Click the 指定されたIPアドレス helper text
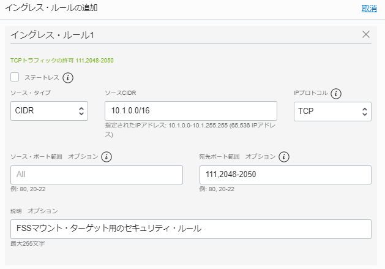 [190, 129]
